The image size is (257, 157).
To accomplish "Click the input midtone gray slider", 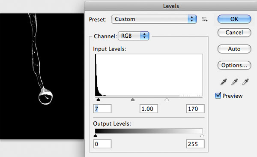I will tap(133, 100).
